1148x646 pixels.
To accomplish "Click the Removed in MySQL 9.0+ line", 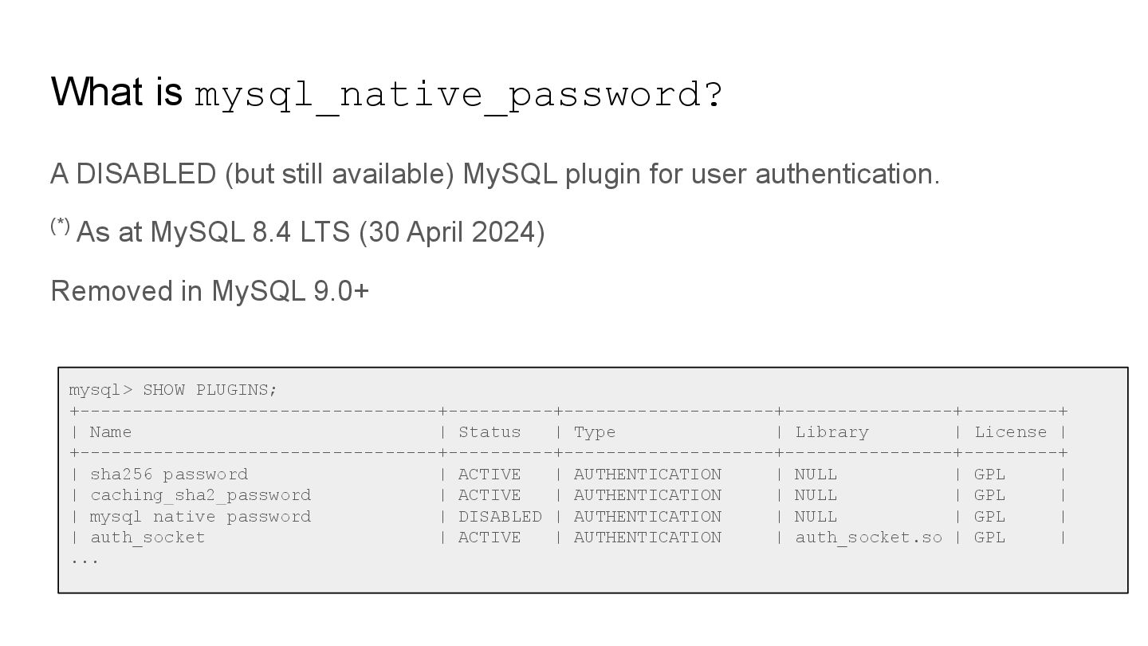I will (210, 291).
